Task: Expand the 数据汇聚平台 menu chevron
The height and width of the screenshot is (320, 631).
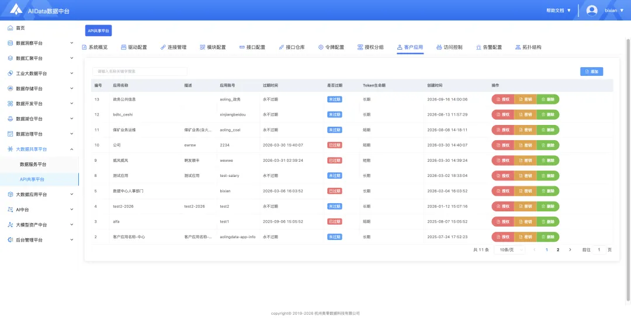Action: coord(72,58)
